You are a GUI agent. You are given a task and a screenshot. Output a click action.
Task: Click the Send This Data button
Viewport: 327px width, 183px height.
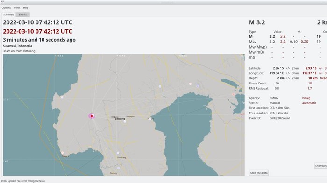(259, 173)
